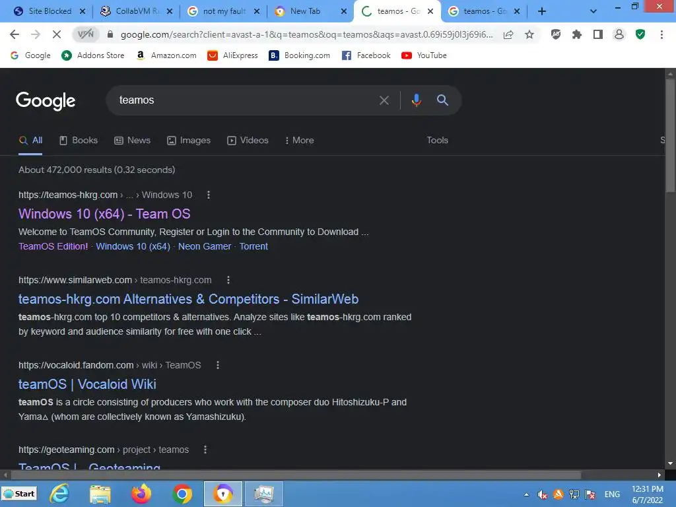
Task: Open the TeamOS Edition! sitelink
Action: 53,247
